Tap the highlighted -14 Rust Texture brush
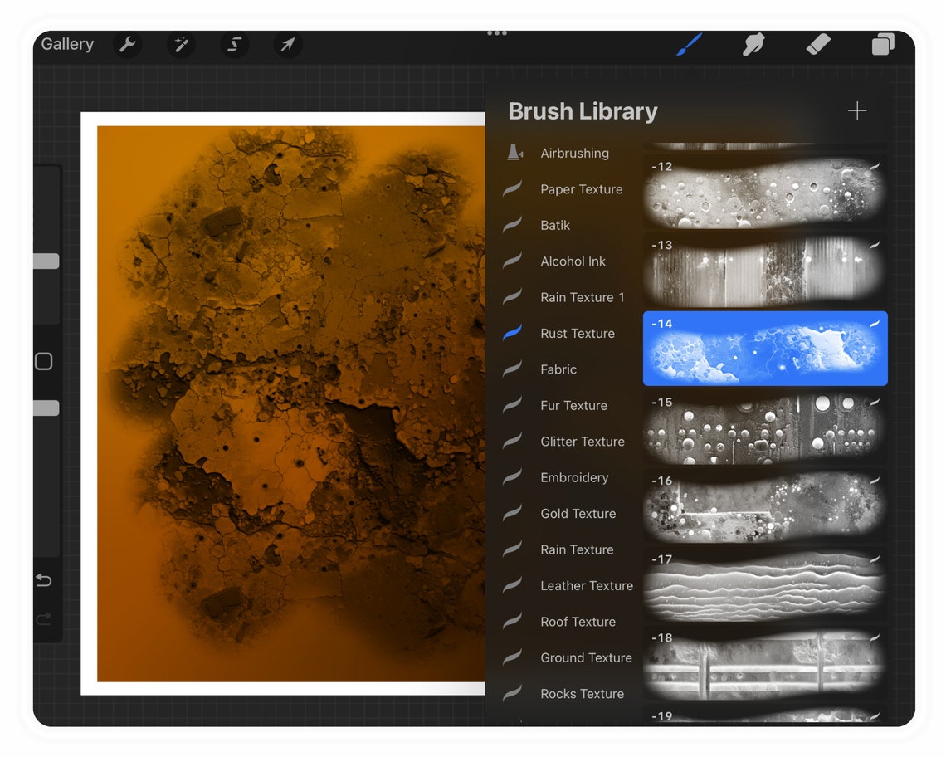The image size is (946, 757). coord(764,349)
